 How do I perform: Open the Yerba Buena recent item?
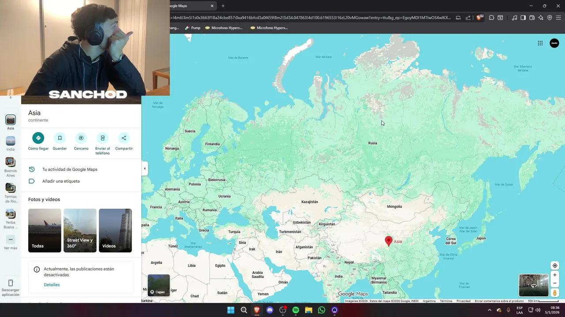(x=11, y=219)
